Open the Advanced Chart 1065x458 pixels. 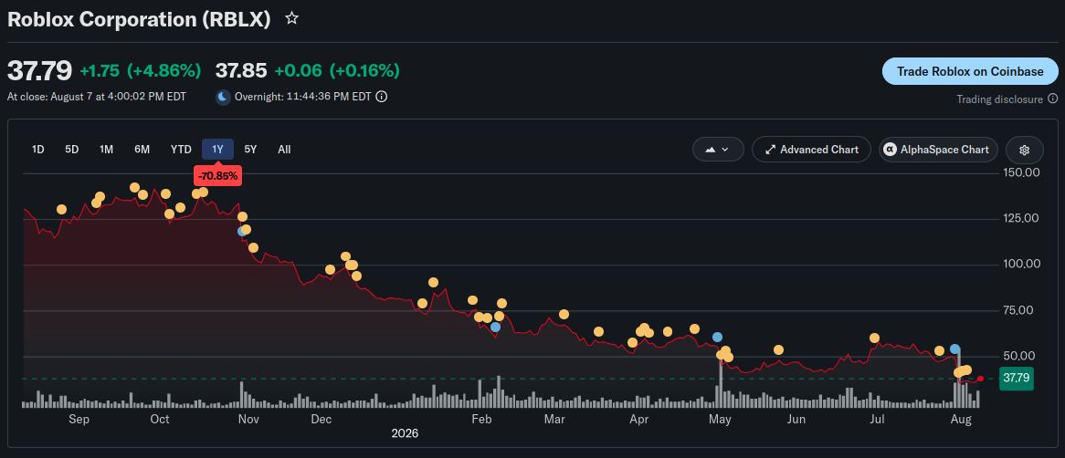(x=811, y=150)
